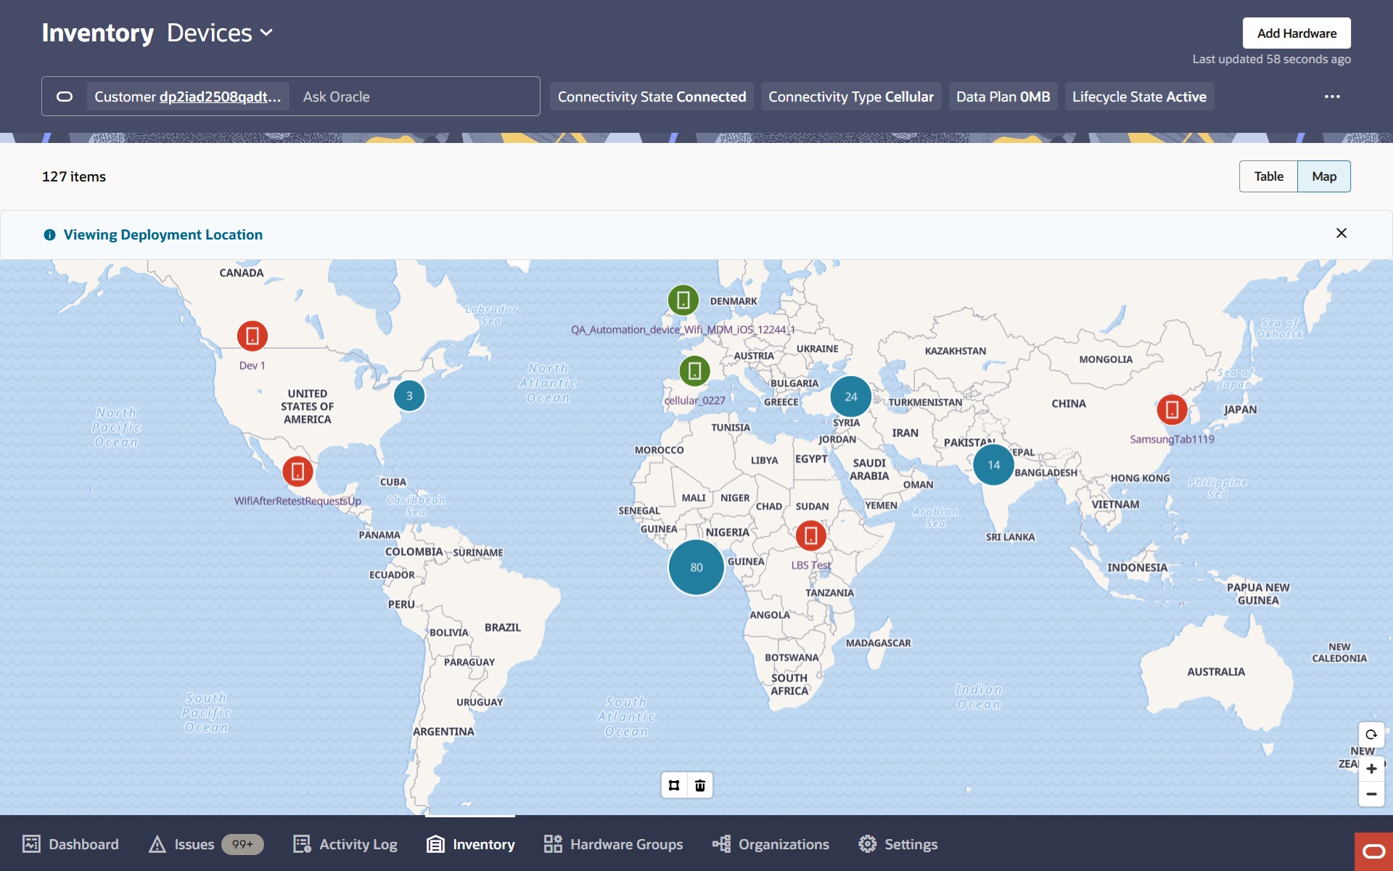Click the 99+ issues badge

242,844
